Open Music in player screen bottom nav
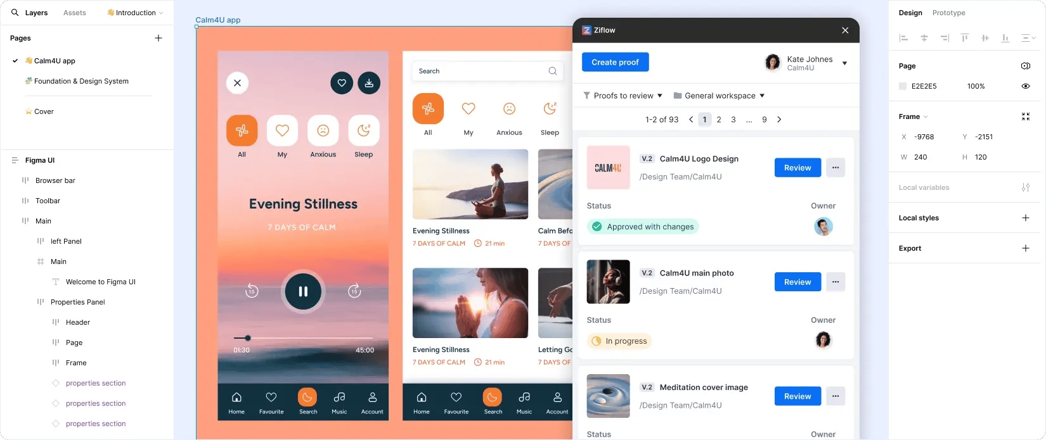The width and height of the screenshot is (1046, 440). coord(339,403)
